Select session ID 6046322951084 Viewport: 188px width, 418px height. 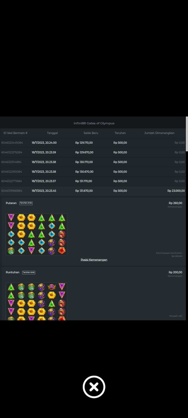[12, 172]
